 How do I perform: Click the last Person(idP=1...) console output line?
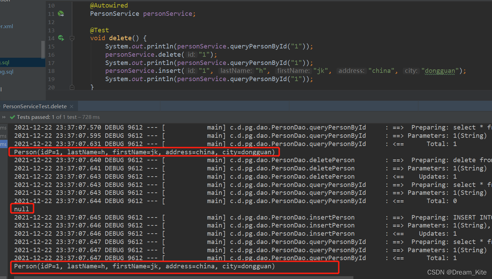tap(145, 266)
